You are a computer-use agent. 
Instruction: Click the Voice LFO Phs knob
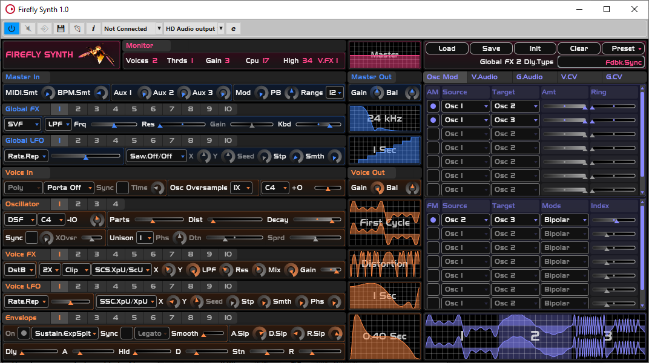tap(334, 302)
